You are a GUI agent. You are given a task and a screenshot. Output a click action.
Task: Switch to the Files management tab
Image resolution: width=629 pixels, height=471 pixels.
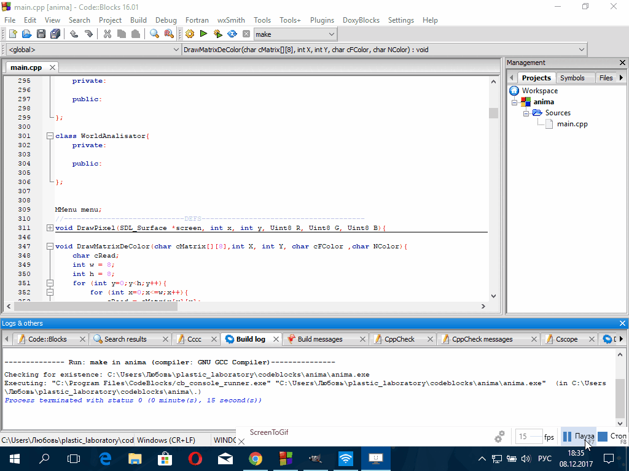coord(606,78)
